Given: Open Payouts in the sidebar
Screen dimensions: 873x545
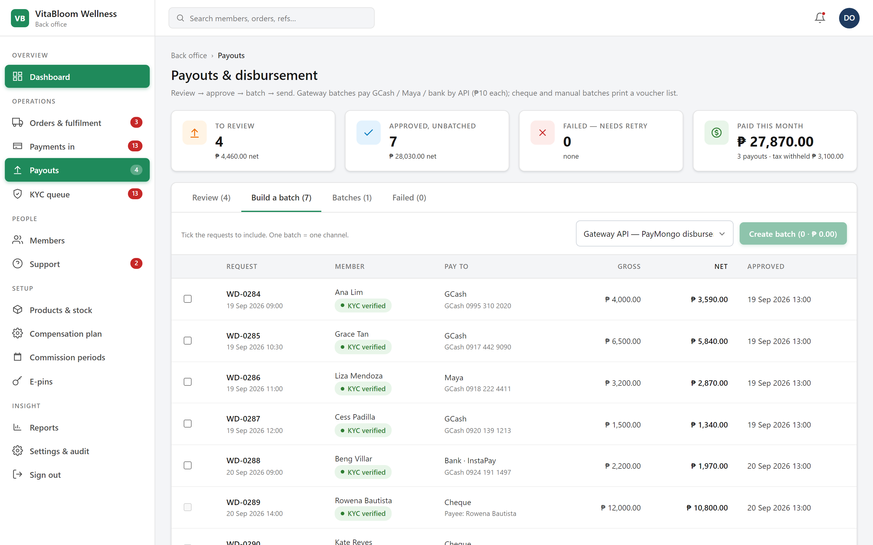Looking at the screenshot, I should tap(77, 170).
